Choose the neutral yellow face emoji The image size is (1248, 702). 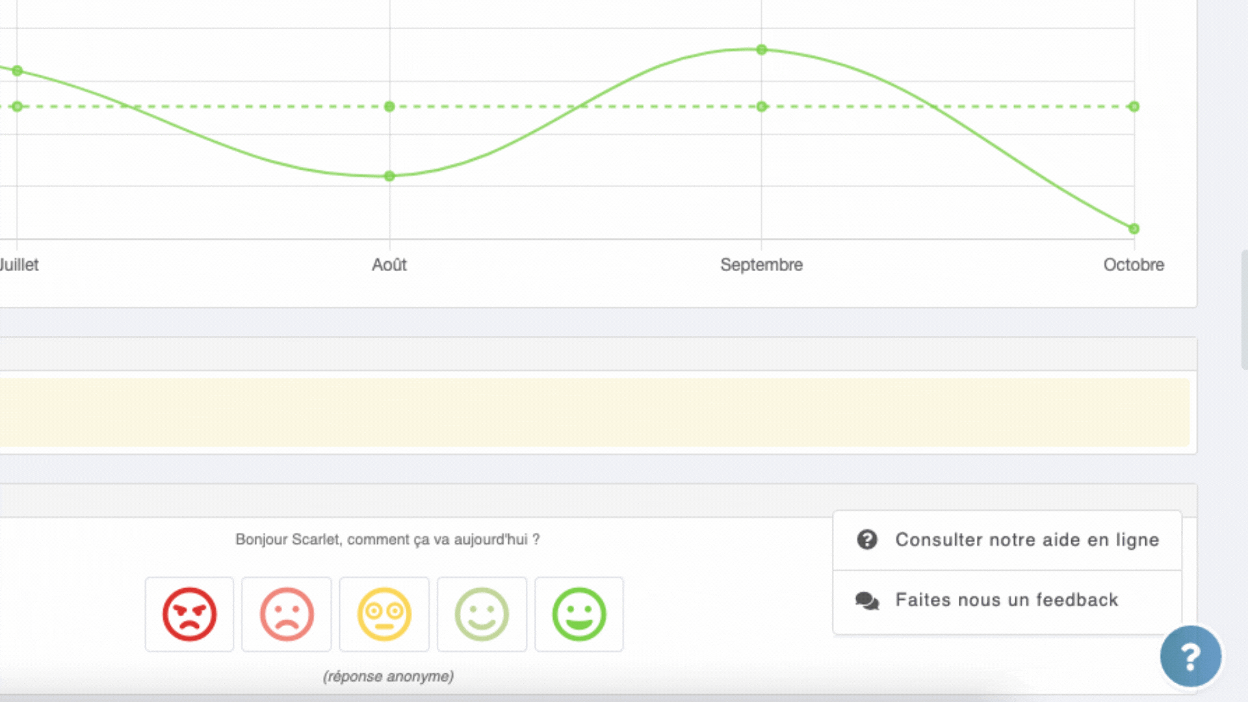point(384,614)
